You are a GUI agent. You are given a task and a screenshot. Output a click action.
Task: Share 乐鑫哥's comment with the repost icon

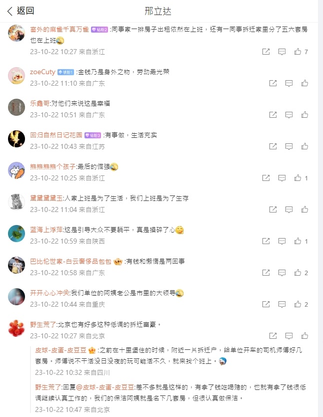pos(273,115)
